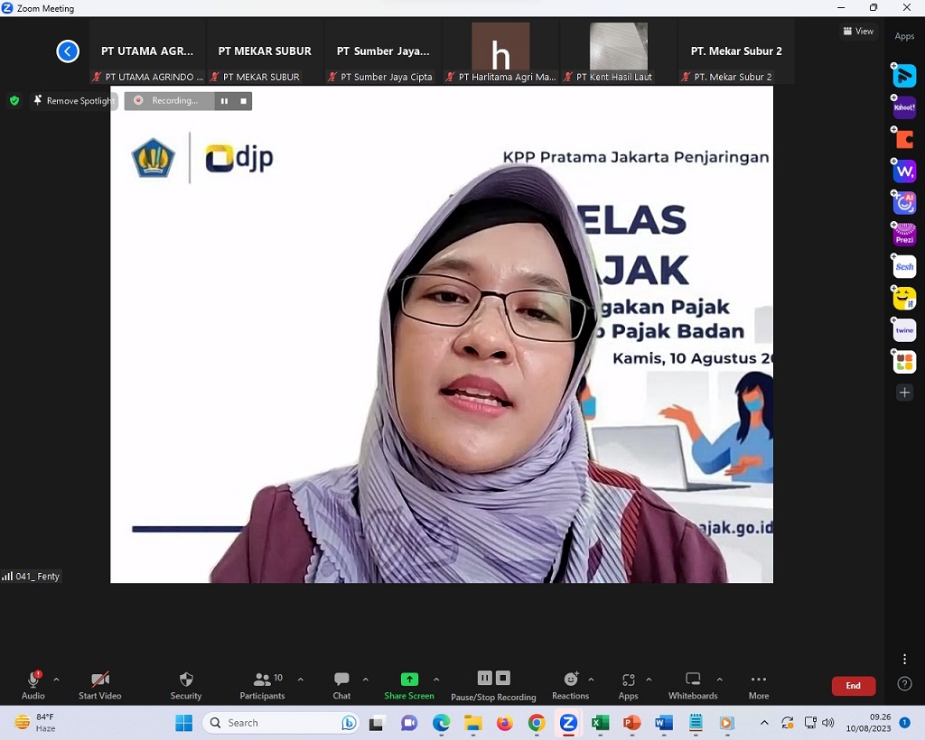
Task: Open the Twine app in sidebar
Action: [x=904, y=330]
